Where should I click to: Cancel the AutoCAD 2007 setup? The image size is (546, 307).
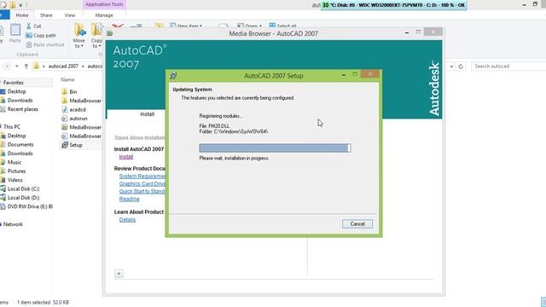pyautogui.click(x=357, y=223)
